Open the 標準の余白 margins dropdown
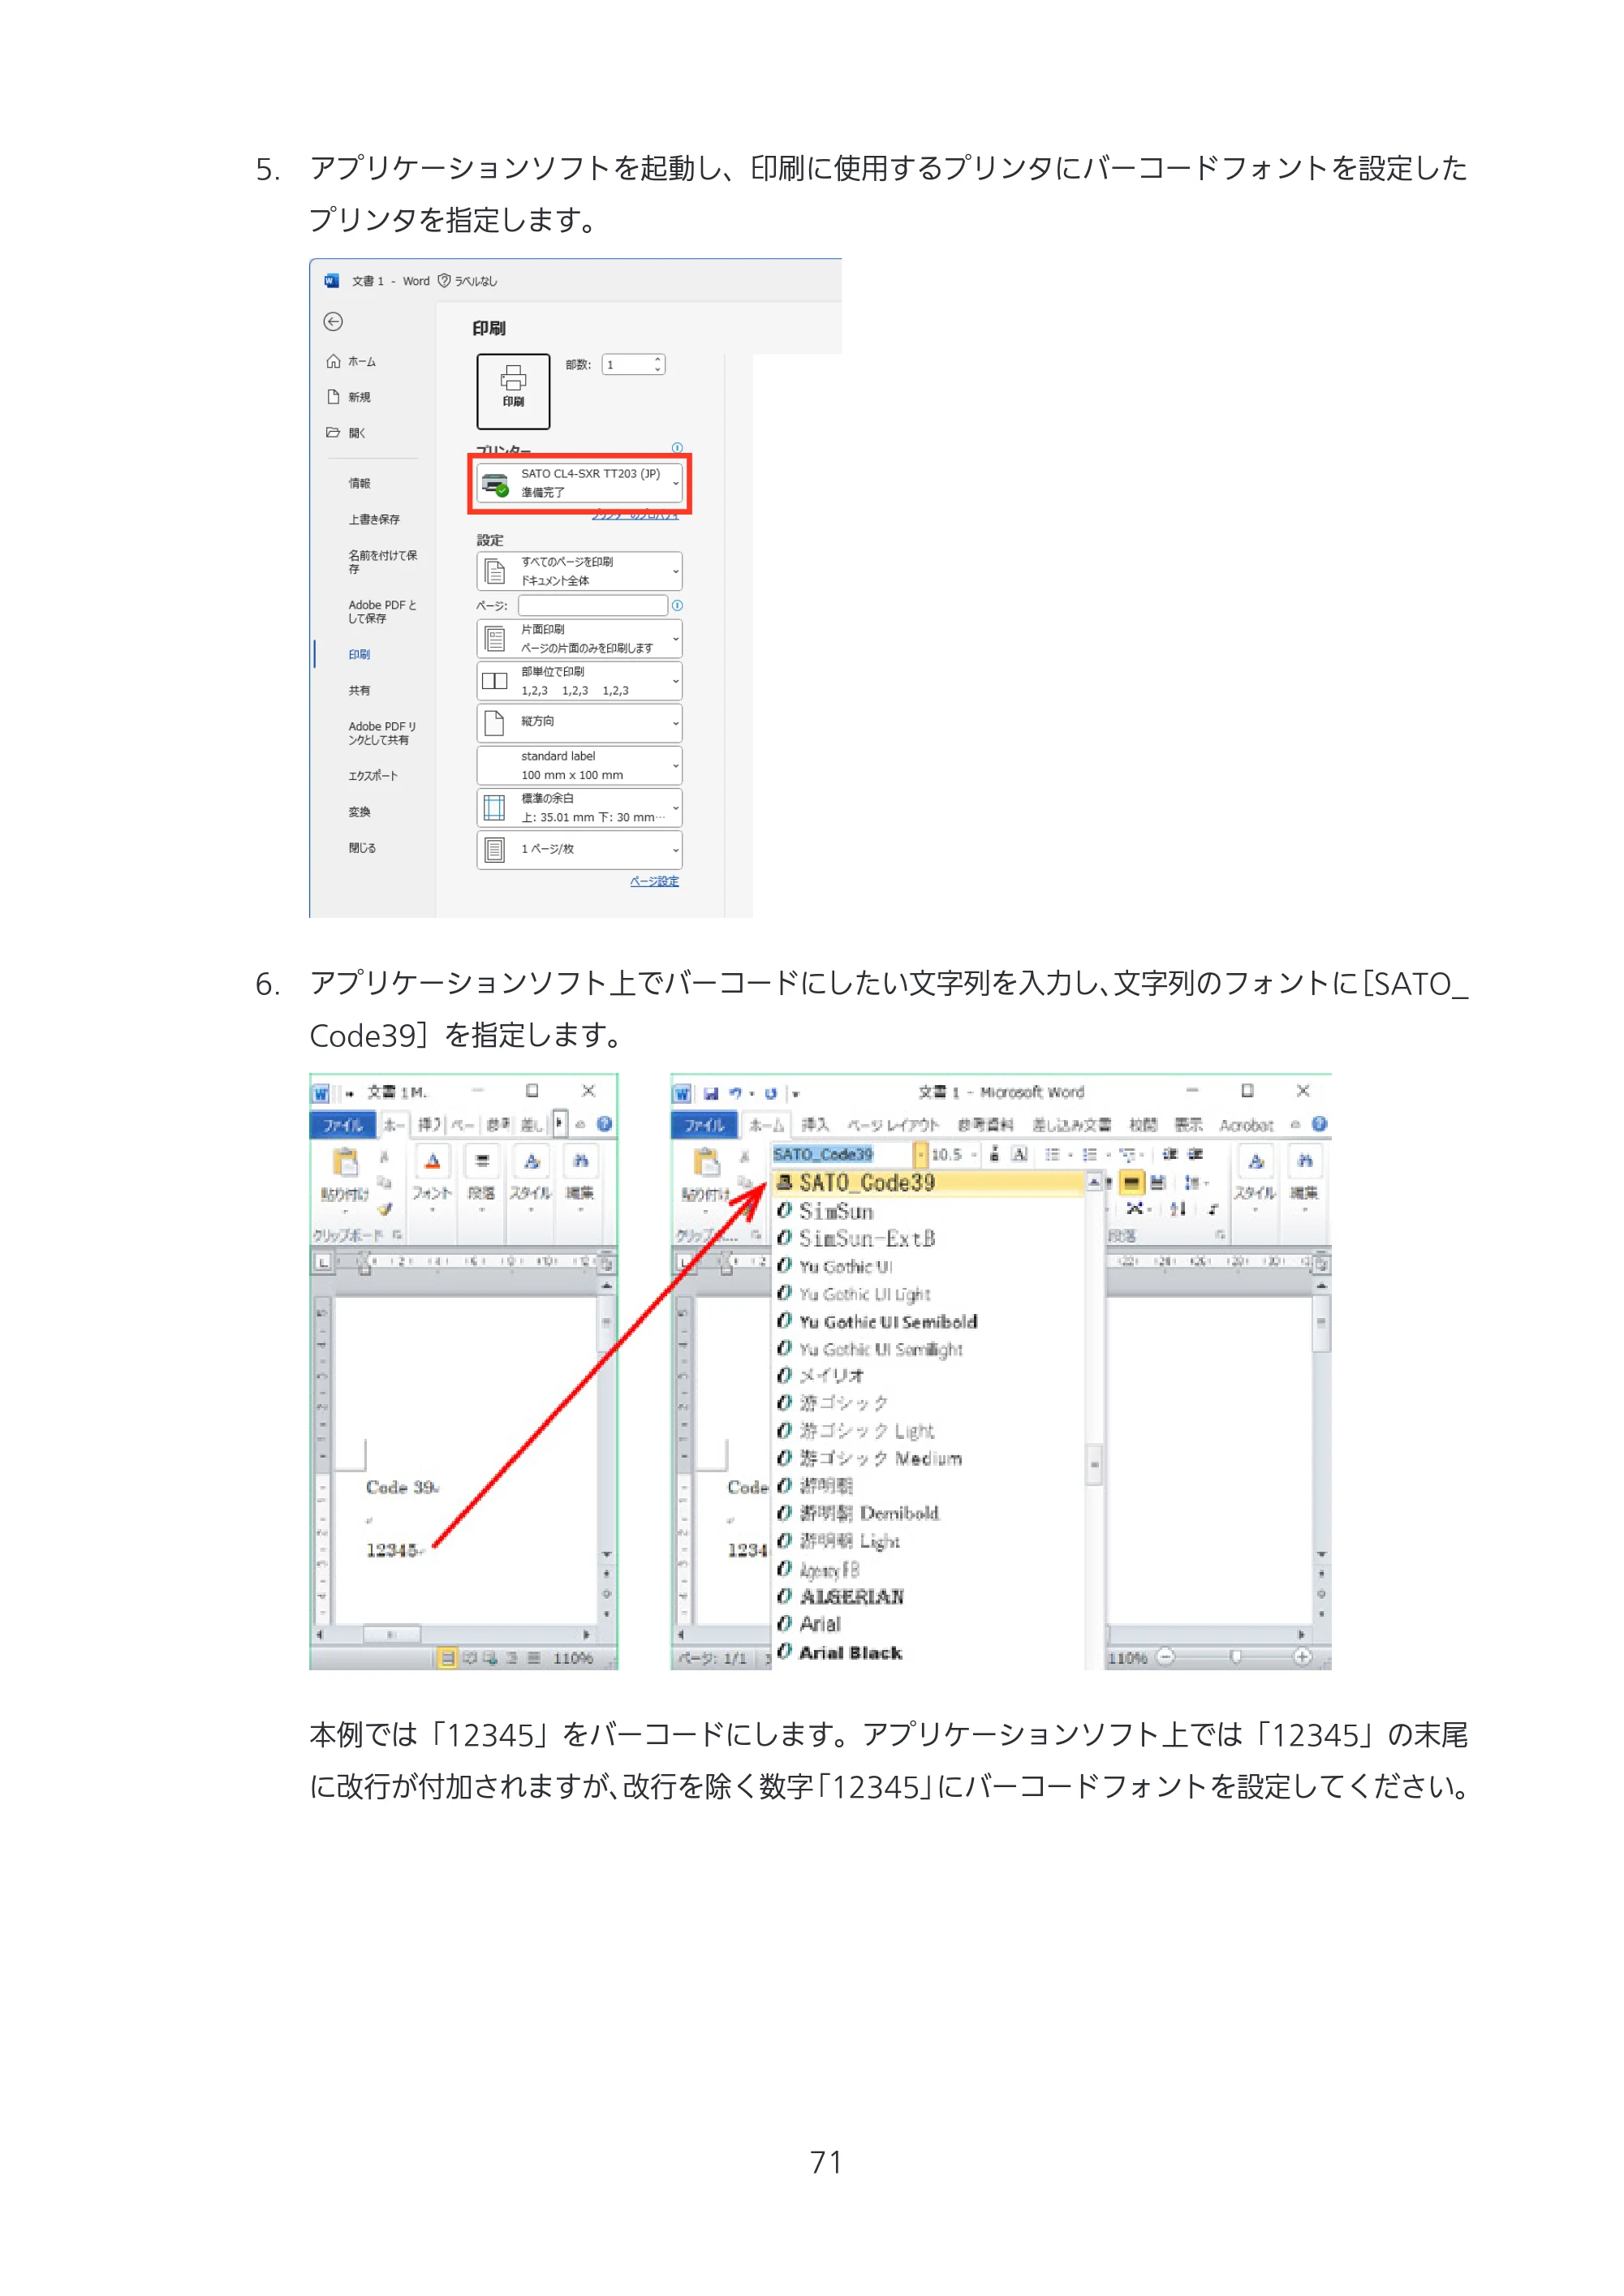The image size is (1624, 2296). coord(580,807)
